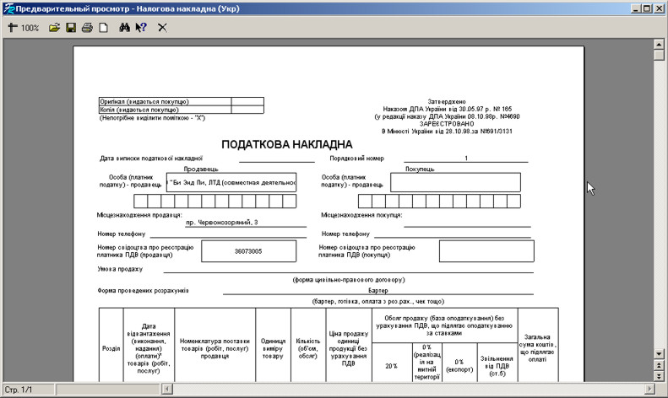Image resolution: width=668 pixels, height=398 pixels.
Task: Open search with the binoculars icon
Action: click(x=124, y=28)
